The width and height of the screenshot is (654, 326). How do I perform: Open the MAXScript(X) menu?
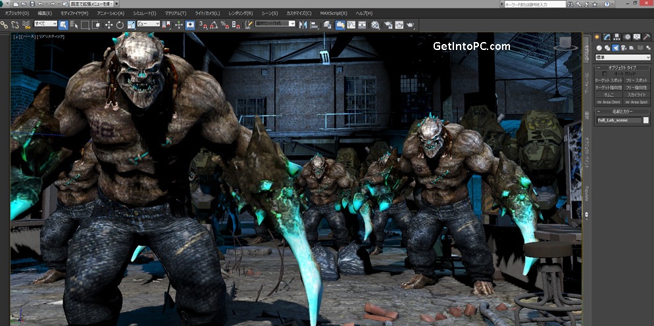[x=334, y=13]
